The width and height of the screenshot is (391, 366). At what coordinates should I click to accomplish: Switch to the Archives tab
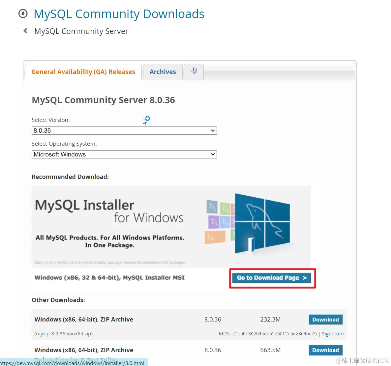point(163,72)
